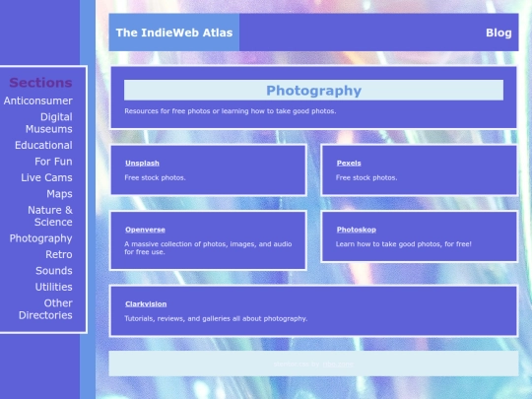Navigate to the Live Cams section
The image size is (532, 399).
click(46, 177)
